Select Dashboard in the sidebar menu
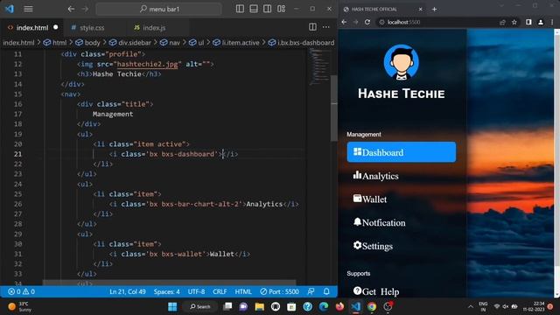Image resolution: width=560 pixels, height=315 pixels. [x=402, y=152]
